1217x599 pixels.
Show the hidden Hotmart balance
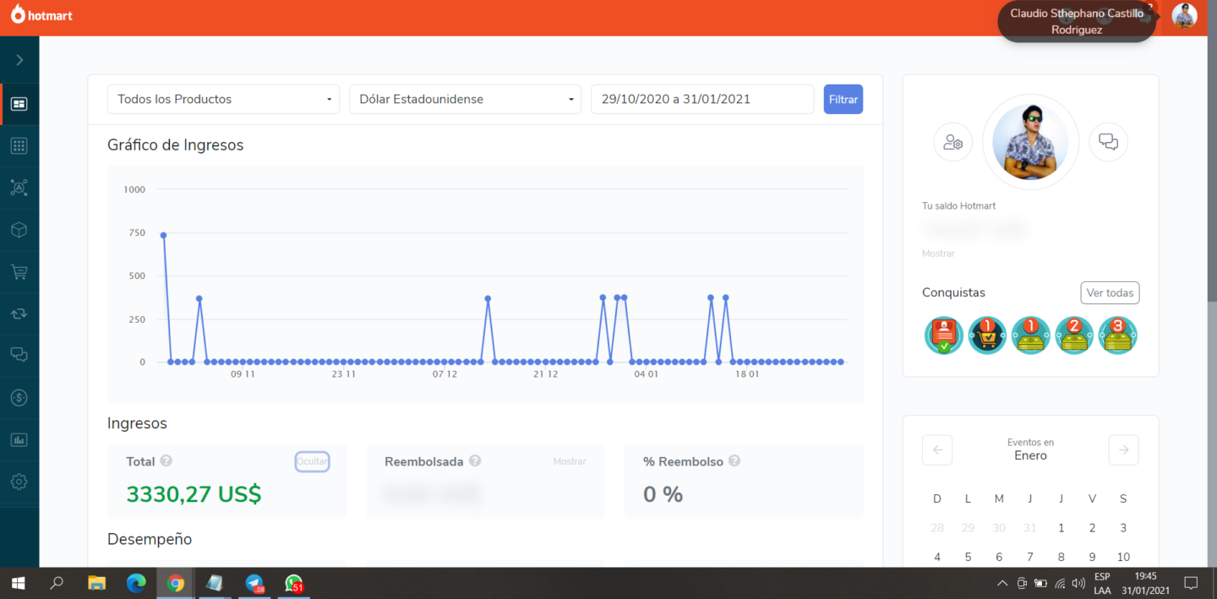tap(938, 253)
